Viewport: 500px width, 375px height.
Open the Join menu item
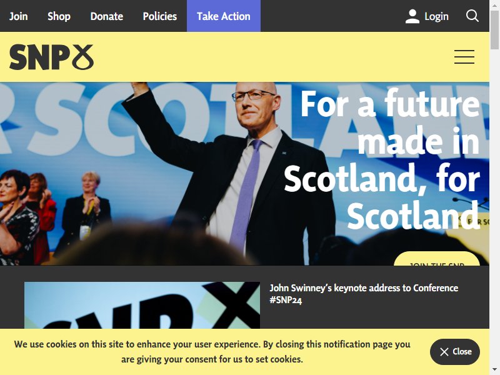19,16
